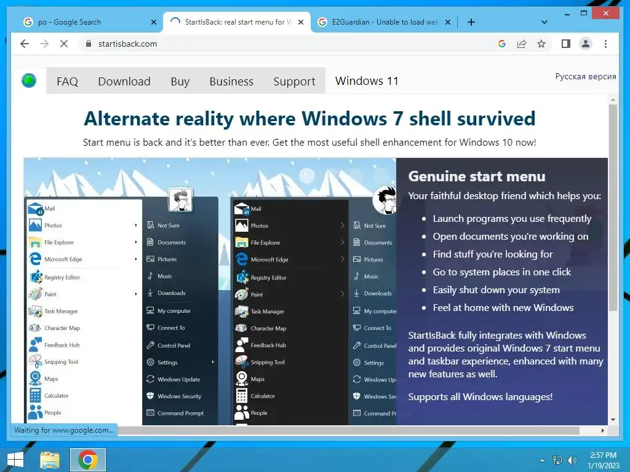
Task: Click the Paint icon in dark menu
Action: [x=241, y=294]
